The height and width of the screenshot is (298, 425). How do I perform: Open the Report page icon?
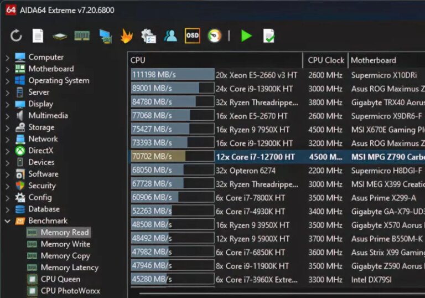point(38,35)
